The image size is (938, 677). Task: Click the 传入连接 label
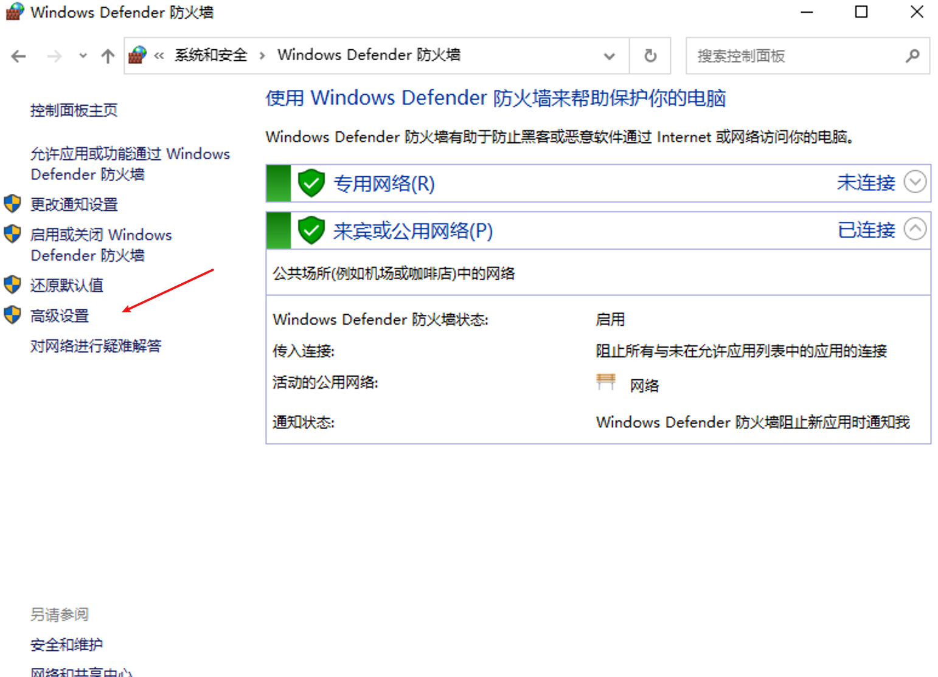click(304, 351)
